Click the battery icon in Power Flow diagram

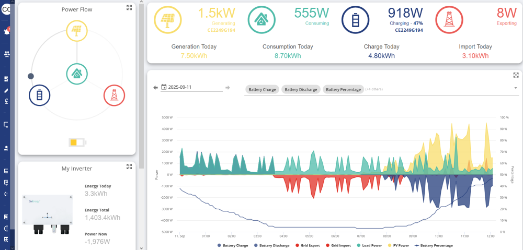(x=40, y=95)
